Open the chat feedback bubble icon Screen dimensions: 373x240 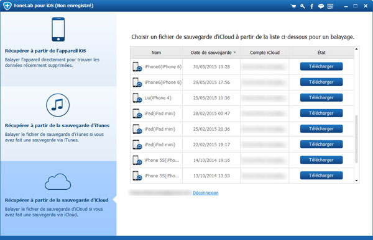321,6
